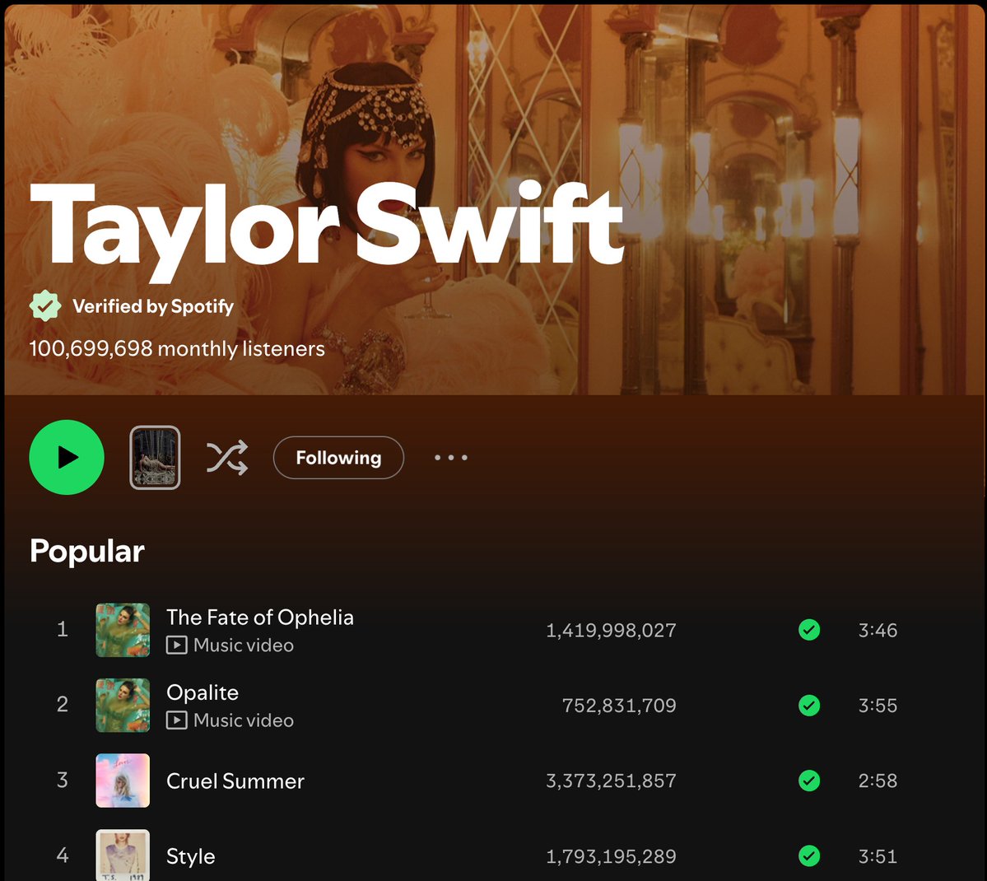
Task: Enable shuffle for Taylor Swift
Action: pyautogui.click(x=227, y=458)
